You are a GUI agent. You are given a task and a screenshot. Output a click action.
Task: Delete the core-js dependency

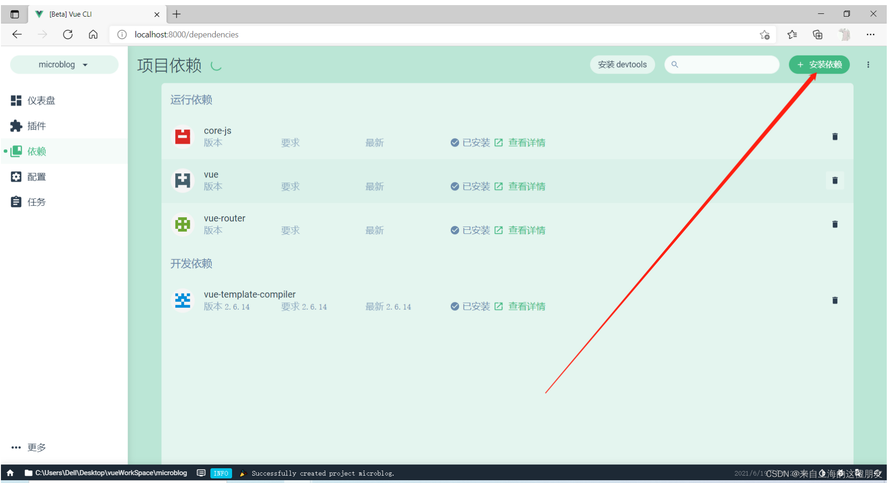click(835, 136)
